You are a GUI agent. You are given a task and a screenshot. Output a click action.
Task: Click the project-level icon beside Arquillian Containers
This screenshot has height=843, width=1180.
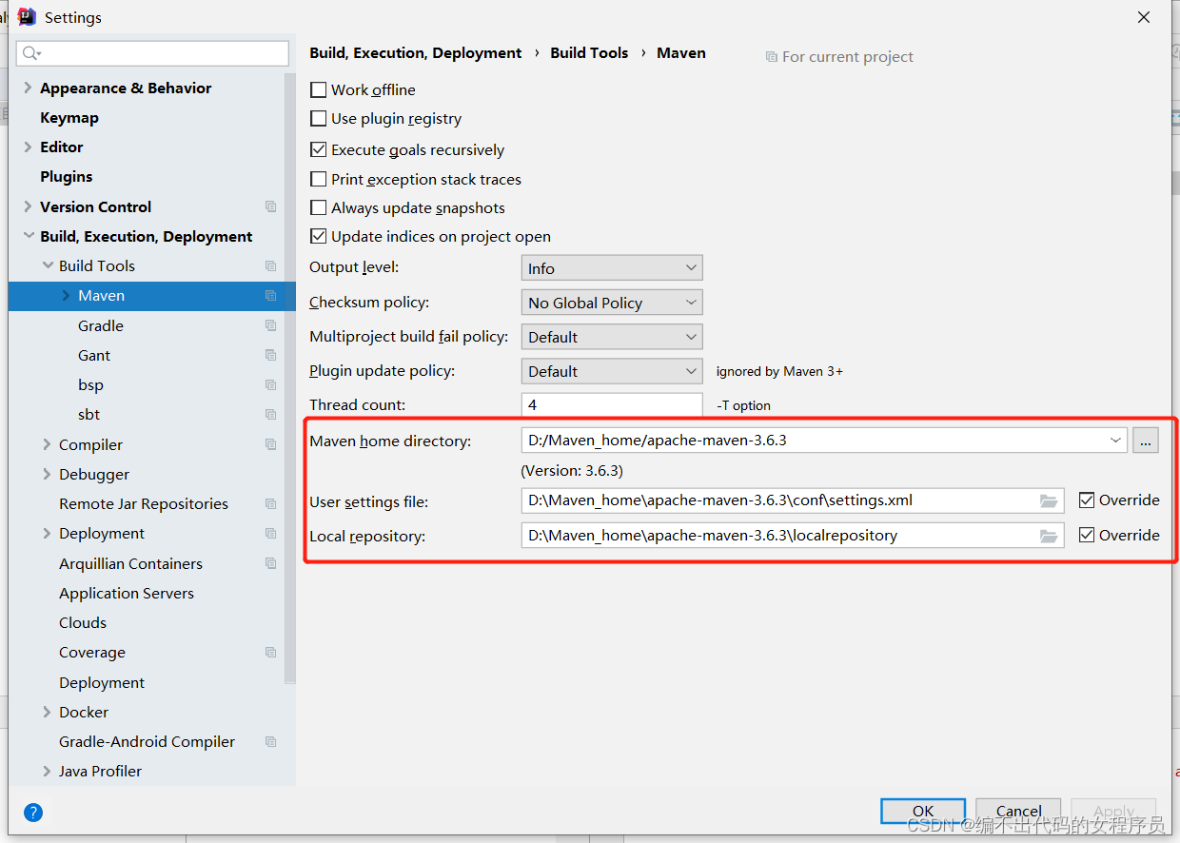coord(271,563)
